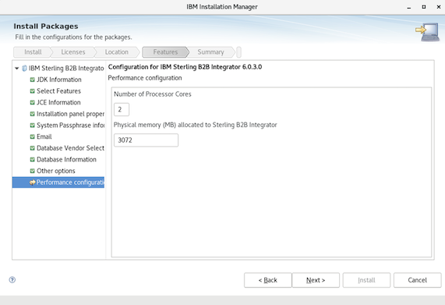The image size is (445, 305).
Task: Select Database Vendor Selection item
Action: point(70,148)
